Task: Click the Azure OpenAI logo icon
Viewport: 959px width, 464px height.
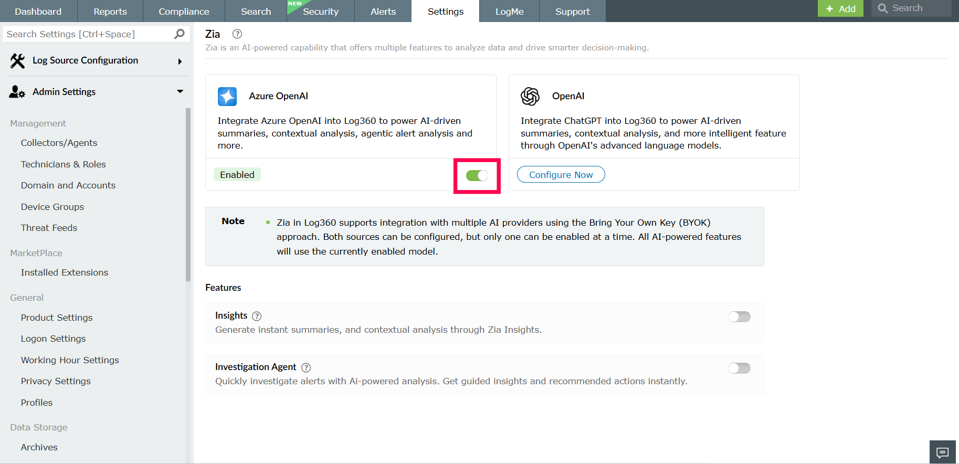Action: (x=227, y=97)
